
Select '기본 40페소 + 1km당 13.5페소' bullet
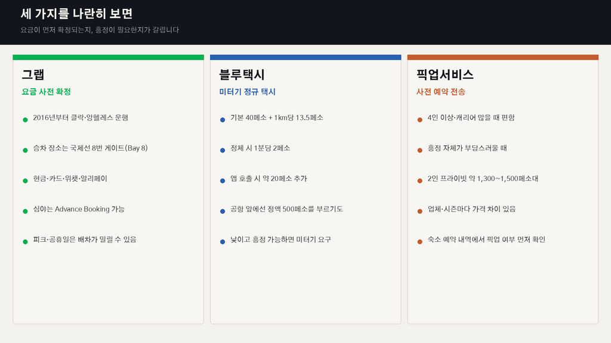point(277,117)
